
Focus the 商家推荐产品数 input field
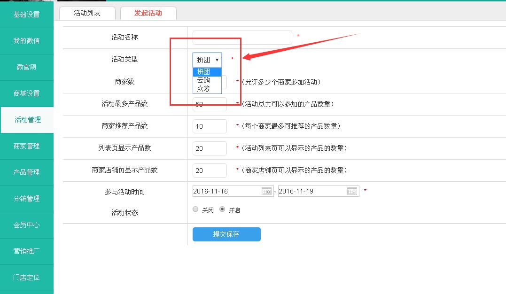tap(210, 126)
